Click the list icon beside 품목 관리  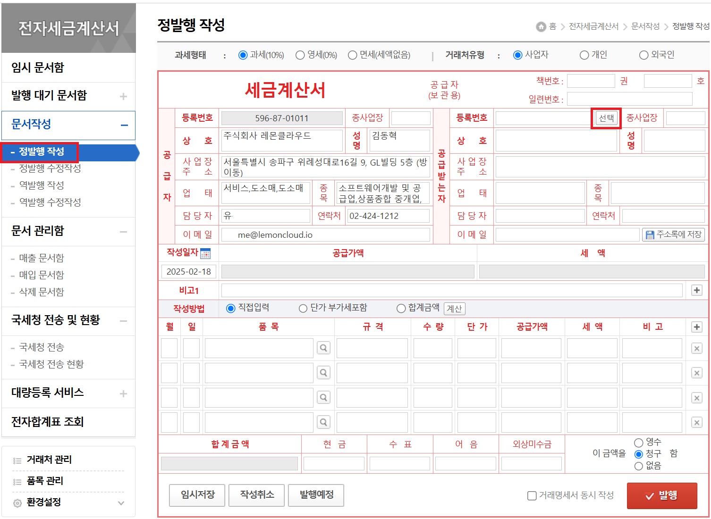[17, 482]
